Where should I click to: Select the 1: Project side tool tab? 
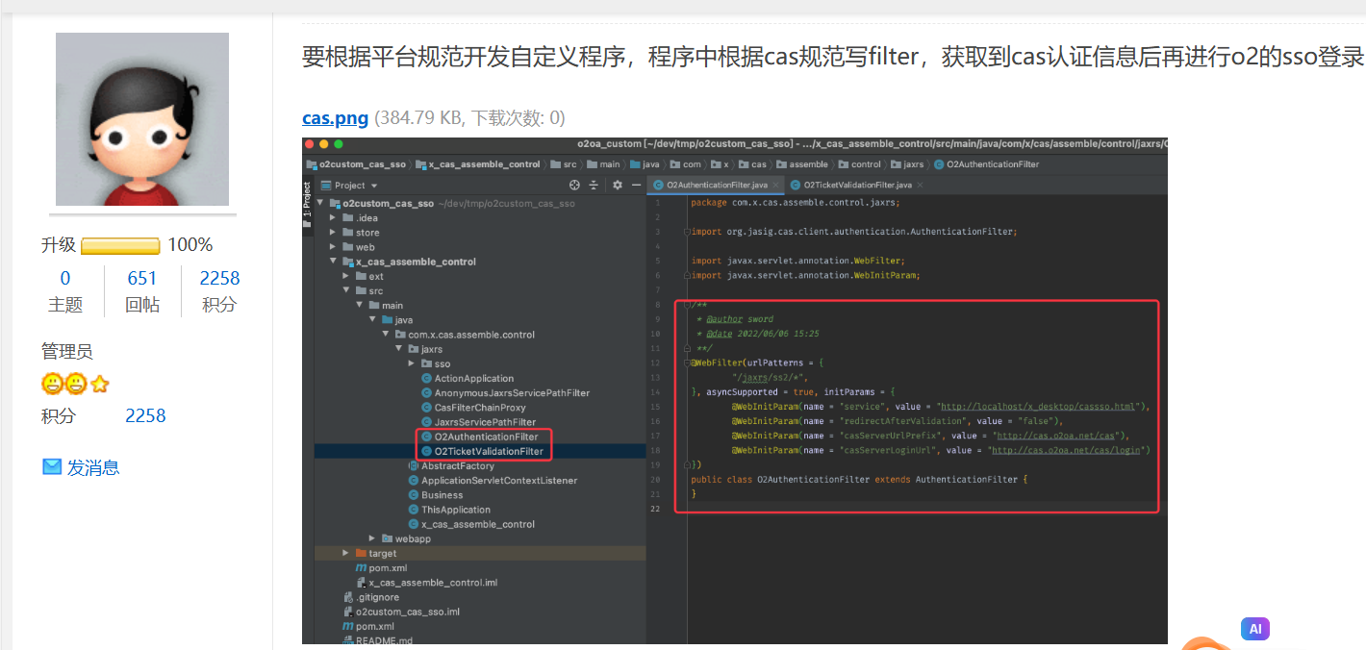click(x=308, y=197)
